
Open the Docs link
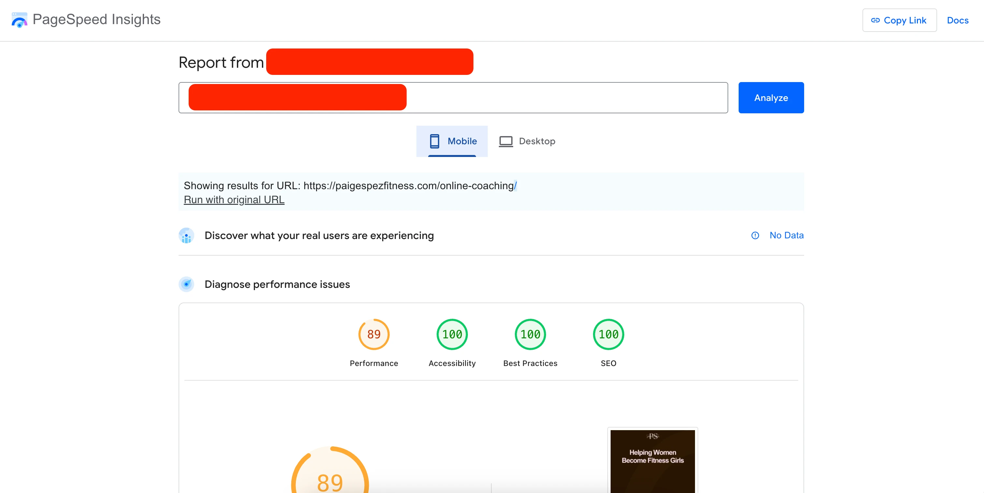[957, 20]
